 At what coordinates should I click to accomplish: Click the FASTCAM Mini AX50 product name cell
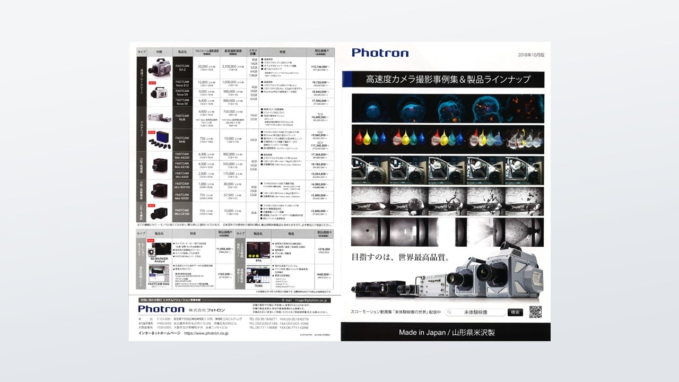click(182, 175)
